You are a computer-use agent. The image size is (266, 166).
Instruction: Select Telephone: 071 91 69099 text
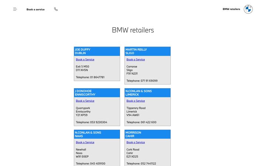tap(142, 81)
